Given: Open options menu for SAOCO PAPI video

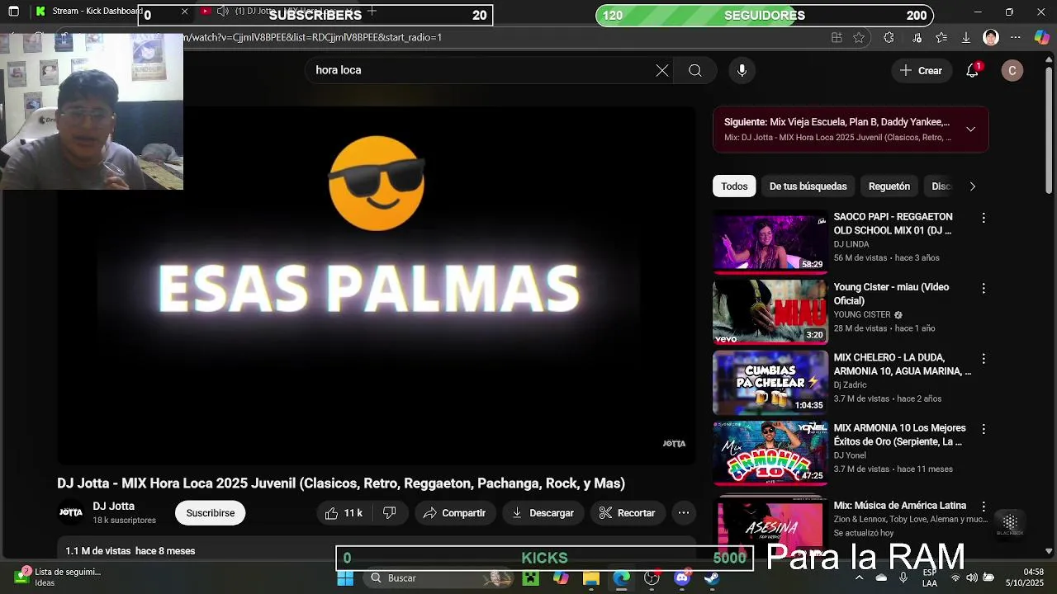Looking at the screenshot, I should pyautogui.click(x=983, y=218).
